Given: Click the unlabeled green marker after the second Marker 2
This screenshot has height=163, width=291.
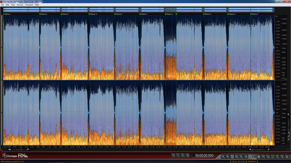Looking at the screenshot, I should click(x=176, y=14).
